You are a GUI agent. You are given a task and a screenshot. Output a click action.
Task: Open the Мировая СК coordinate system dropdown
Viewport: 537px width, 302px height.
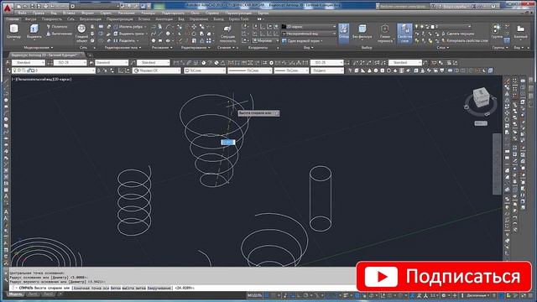point(157,70)
